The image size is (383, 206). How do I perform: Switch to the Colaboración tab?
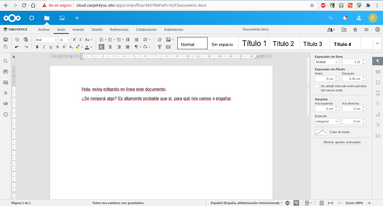pos(146,29)
